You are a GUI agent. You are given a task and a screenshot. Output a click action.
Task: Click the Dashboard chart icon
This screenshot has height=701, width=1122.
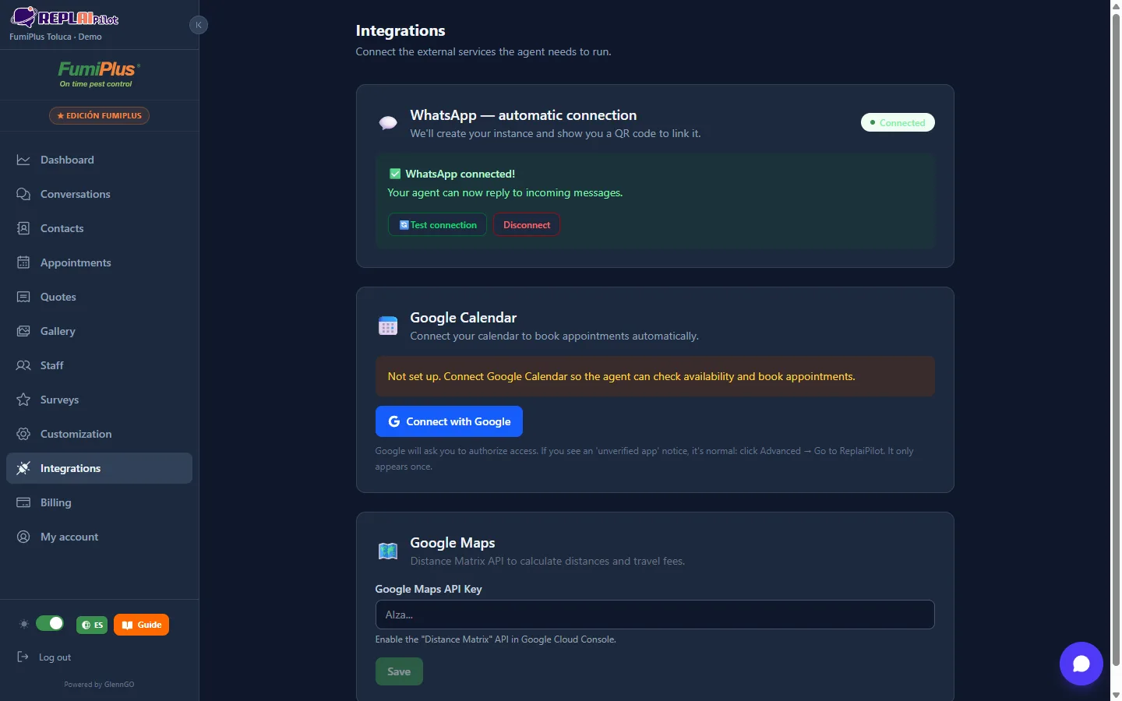pyautogui.click(x=23, y=160)
